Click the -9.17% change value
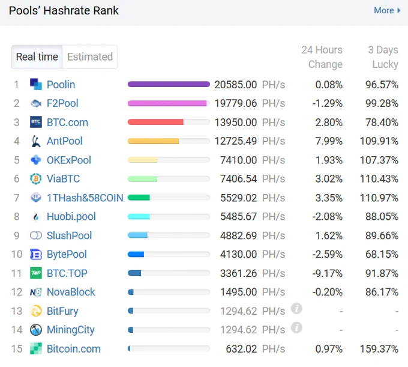 [328, 273]
